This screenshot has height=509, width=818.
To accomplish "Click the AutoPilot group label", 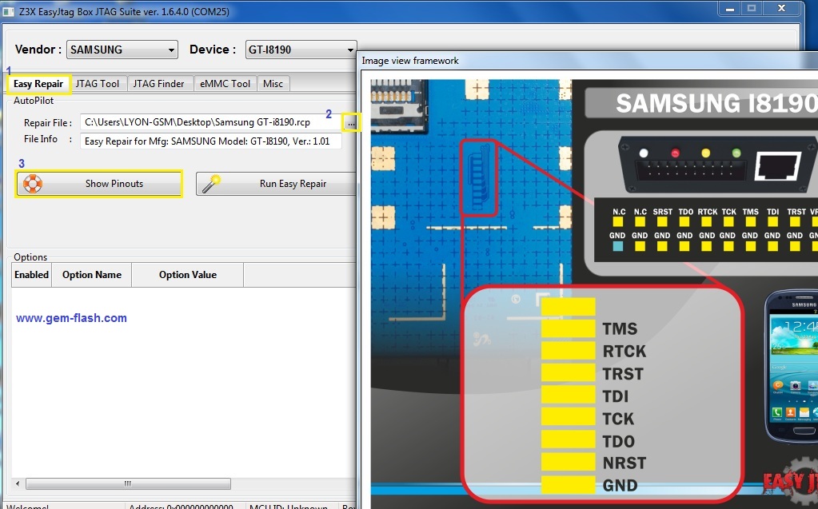I will [34, 101].
